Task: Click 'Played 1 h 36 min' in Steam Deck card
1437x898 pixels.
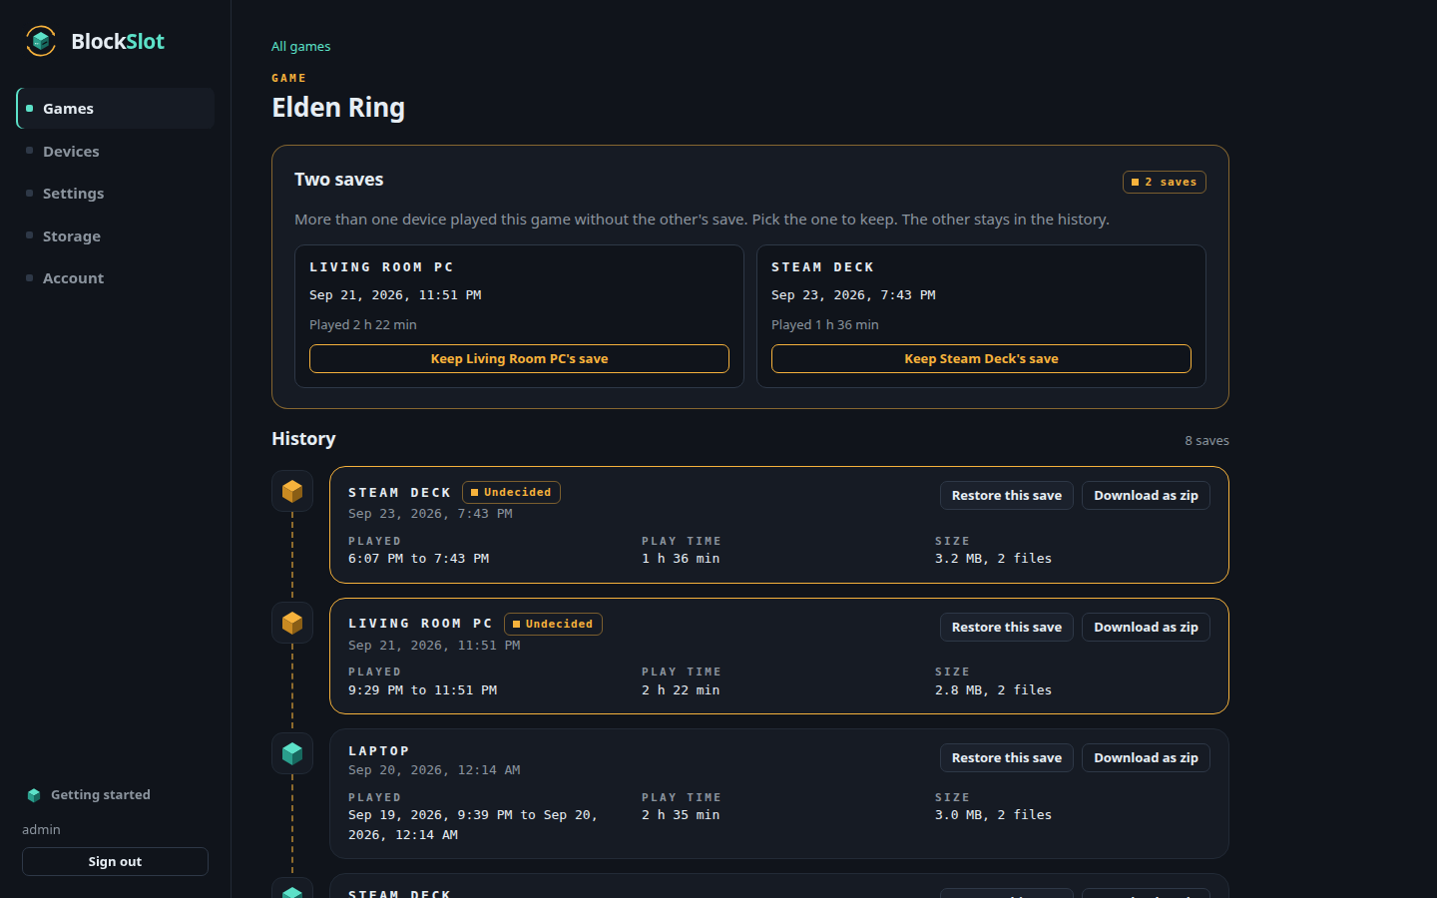Action: click(x=825, y=325)
